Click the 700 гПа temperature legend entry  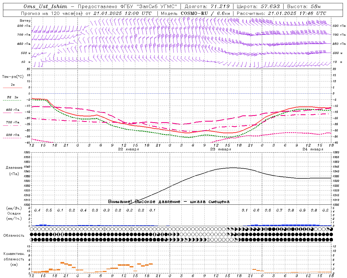13,122
